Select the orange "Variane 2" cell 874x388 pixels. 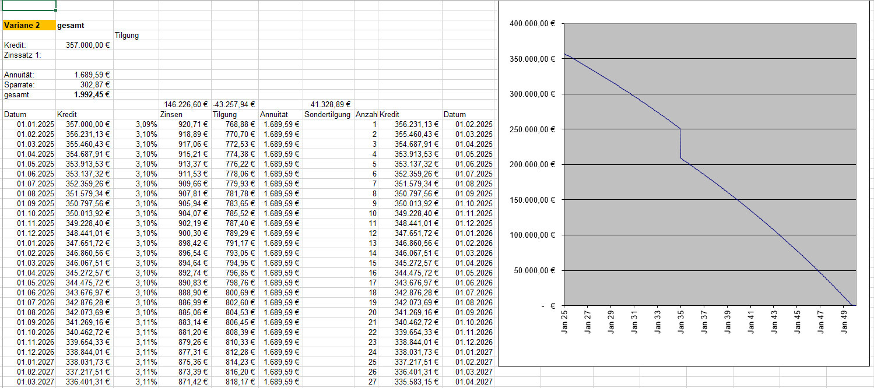tap(29, 26)
